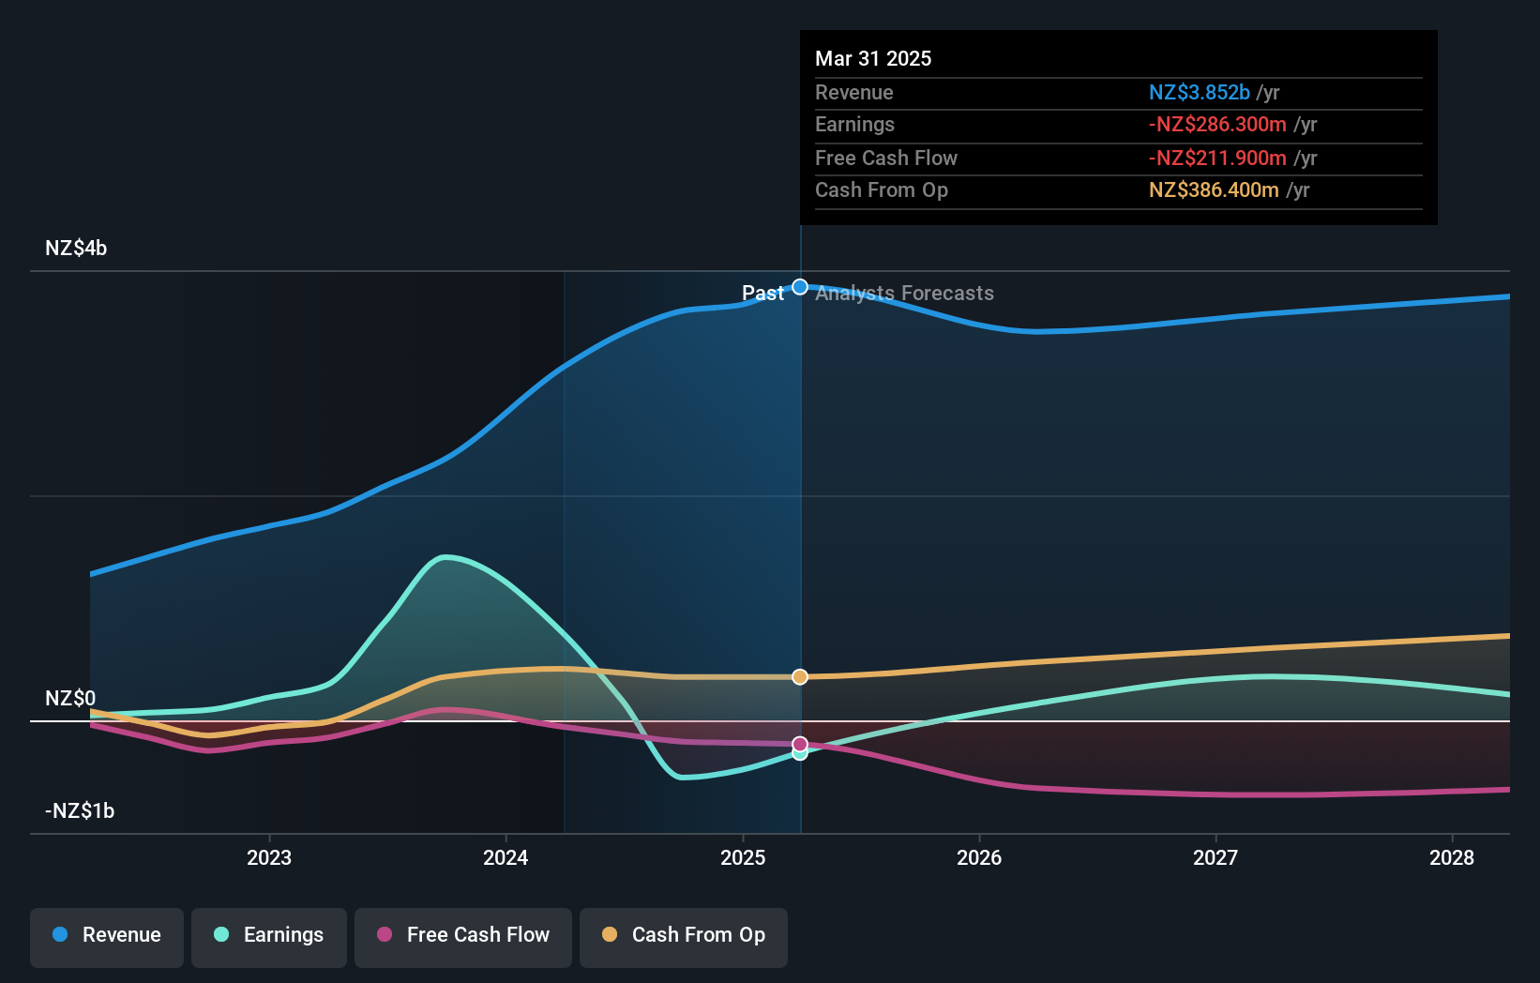Click the Analysts Forecasts label
The width and height of the screenshot is (1540, 983).
pyautogui.click(x=904, y=294)
